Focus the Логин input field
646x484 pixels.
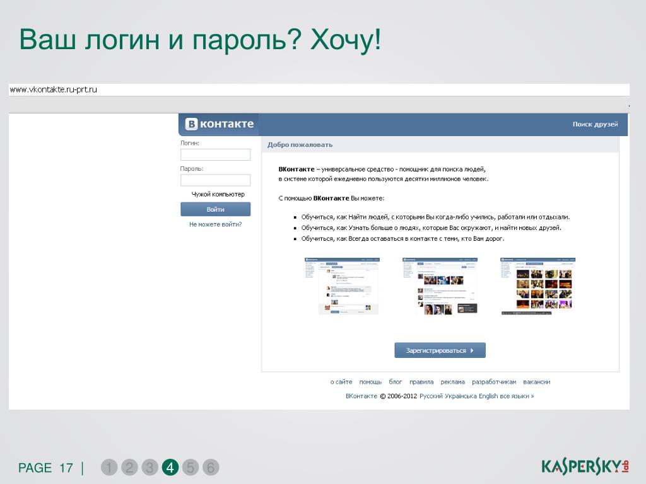216,155
